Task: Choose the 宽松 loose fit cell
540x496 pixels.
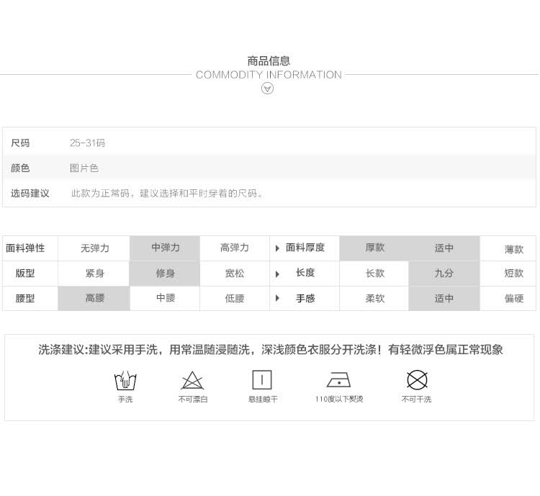Action: 235,274
